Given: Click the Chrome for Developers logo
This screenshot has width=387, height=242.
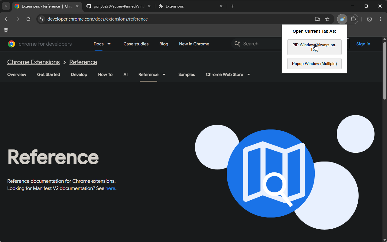Looking at the screenshot, I should (40, 44).
